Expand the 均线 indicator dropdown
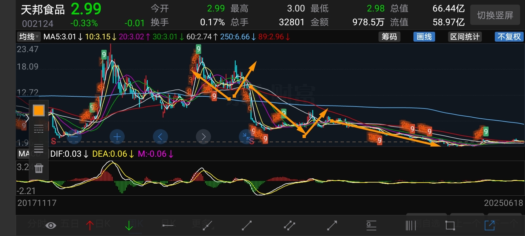 pyautogui.click(x=29, y=37)
